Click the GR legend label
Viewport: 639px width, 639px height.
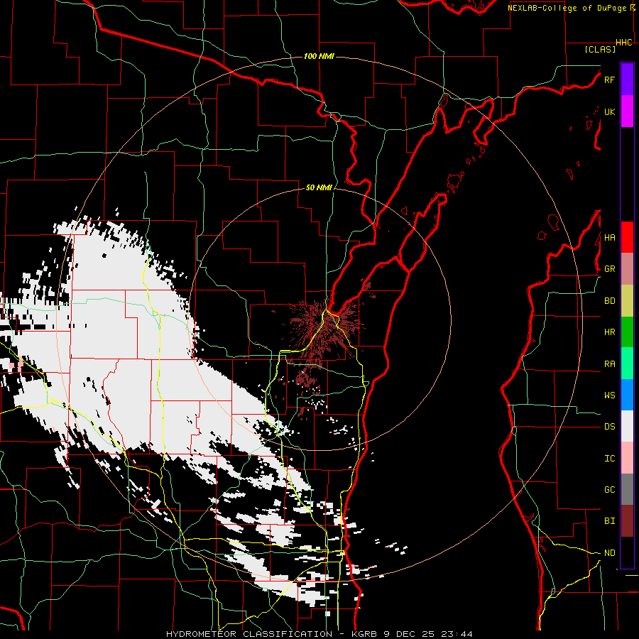point(609,269)
